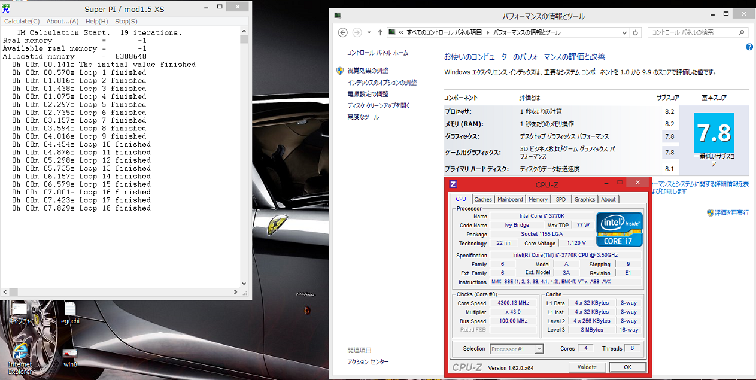Open インデックスのオプションの調整 link
This screenshot has width=756, height=380.
click(x=382, y=83)
